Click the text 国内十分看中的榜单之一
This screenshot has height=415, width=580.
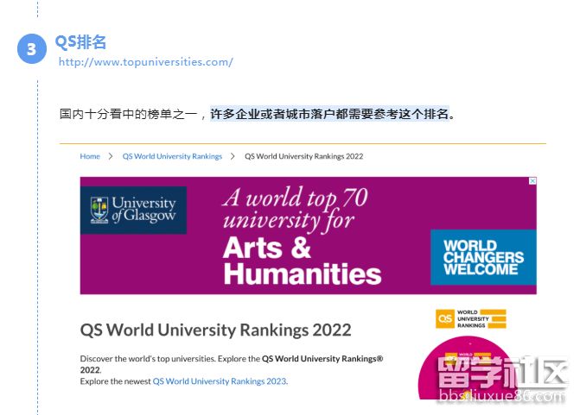(128, 114)
